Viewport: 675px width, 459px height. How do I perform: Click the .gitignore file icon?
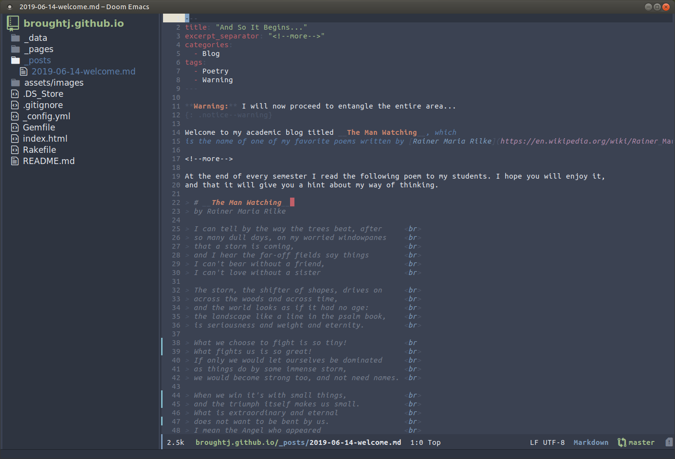(x=15, y=105)
